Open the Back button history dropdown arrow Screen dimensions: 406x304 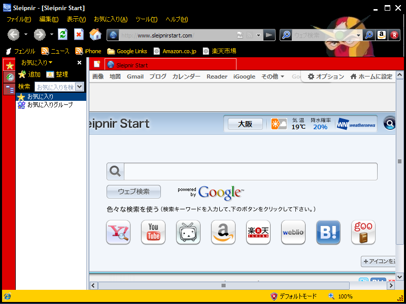click(26, 34)
